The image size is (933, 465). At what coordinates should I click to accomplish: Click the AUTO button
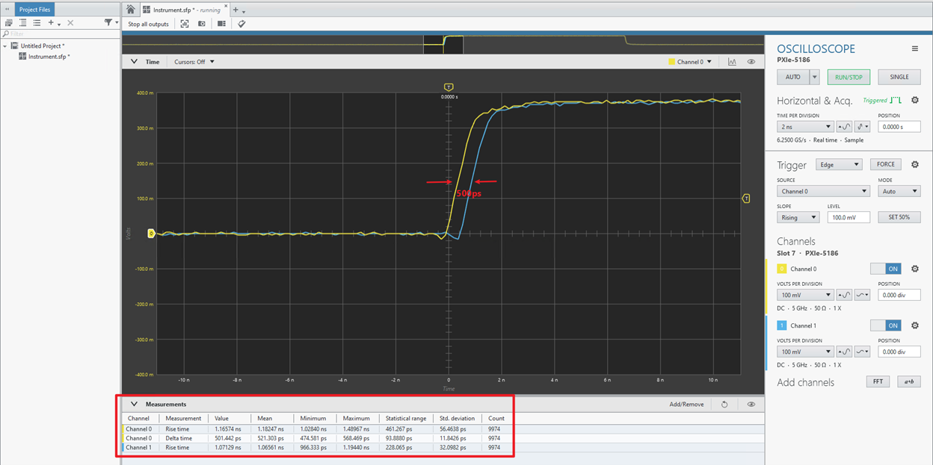793,77
